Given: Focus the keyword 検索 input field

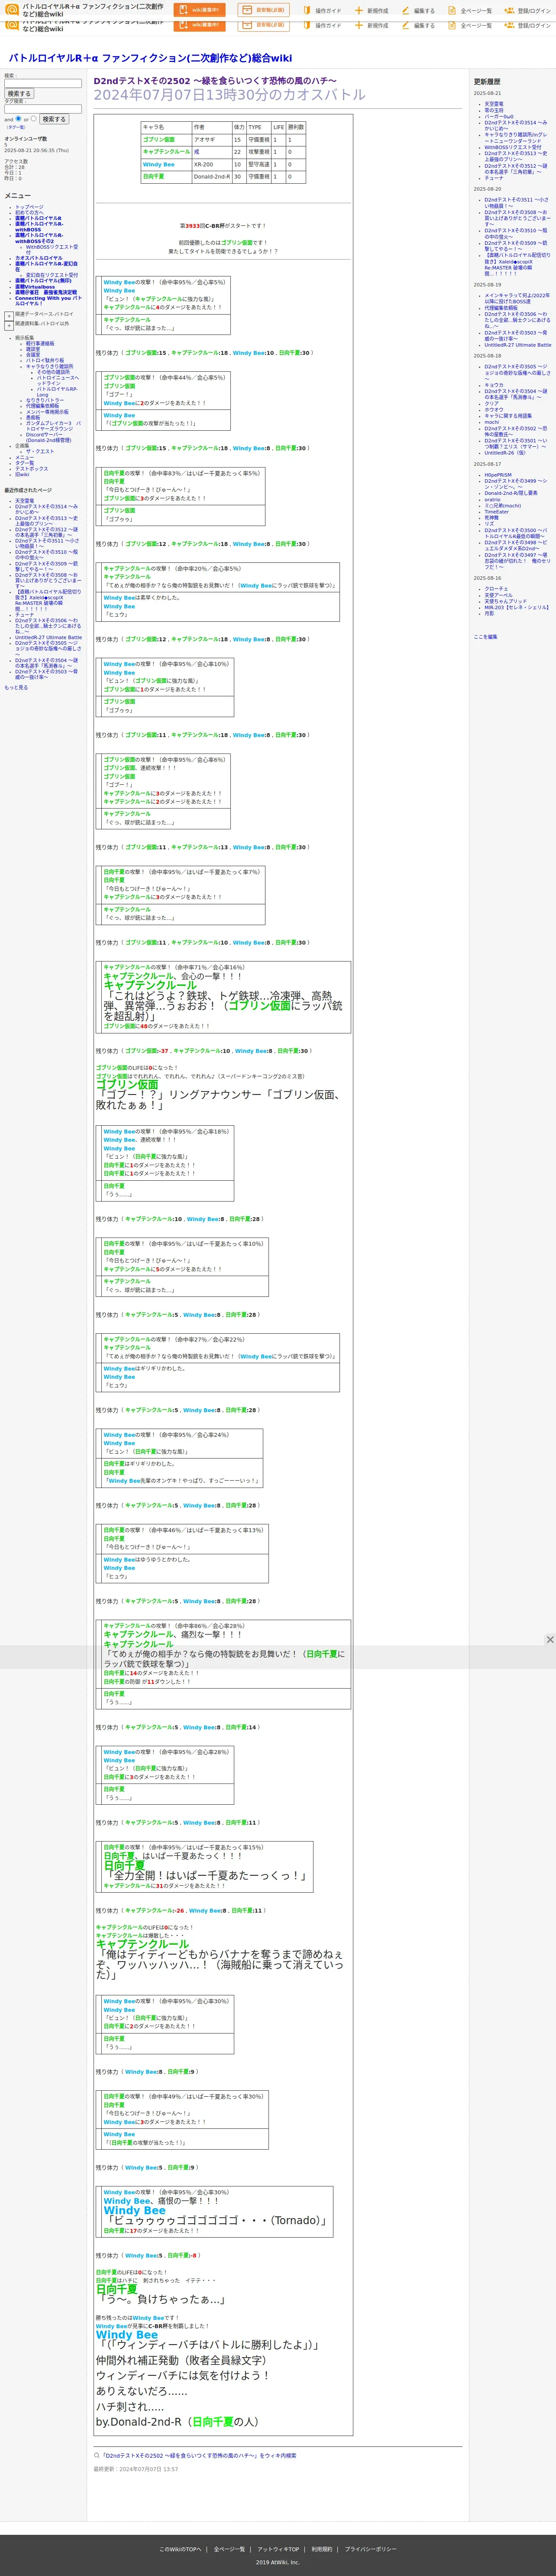Looking at the screenshot, I should pyautogui.click(x=43, y=84).
